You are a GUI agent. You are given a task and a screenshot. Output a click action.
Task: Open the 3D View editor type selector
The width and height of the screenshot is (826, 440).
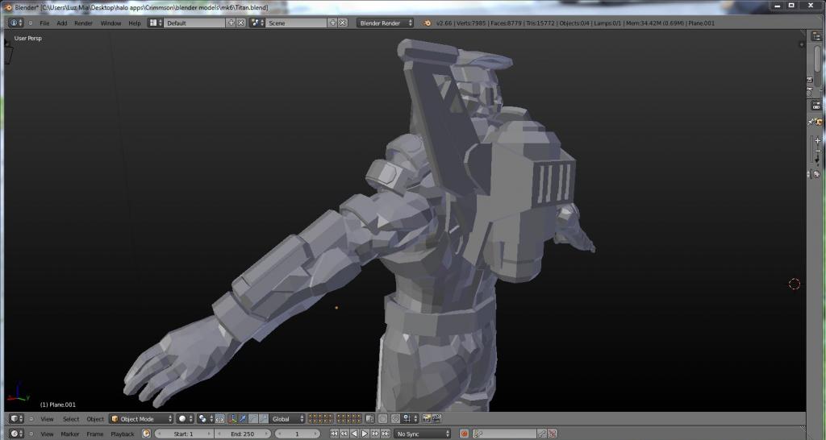[16, 419]
